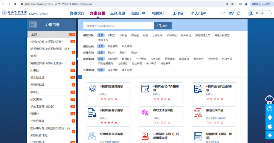
Task: Click the Apple iOS download icon
Action: click(270, 126)
